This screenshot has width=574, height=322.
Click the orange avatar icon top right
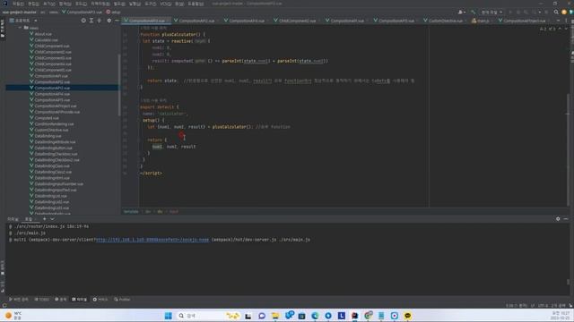(x=564, y=12)
